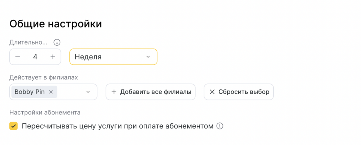Increase duration with the plus button
Image resolution: width=361 pixels, height=145 pixels.
pos(53,57)
